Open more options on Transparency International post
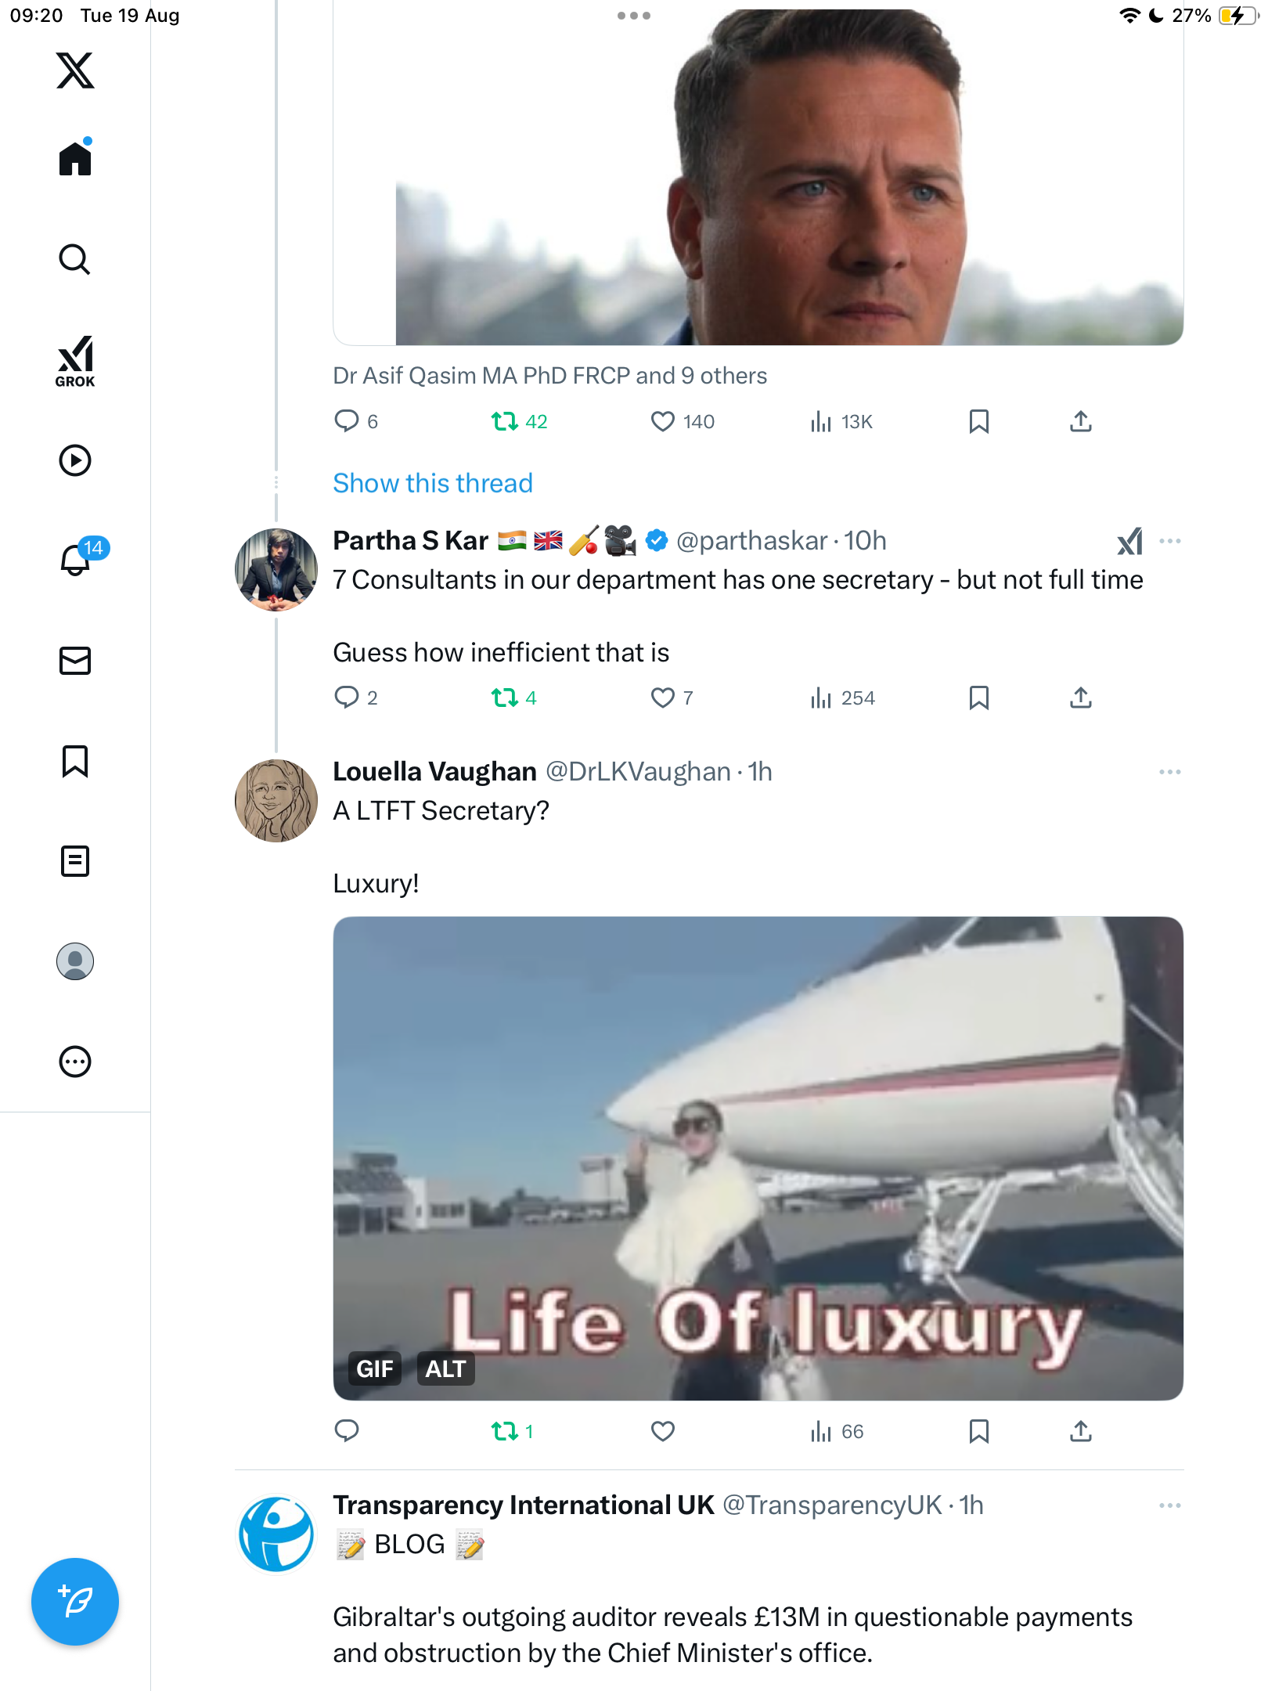Image resolution: width=1268 pixels, height=1691 pixels. pyautogui.click(x=1169, y=1505)
